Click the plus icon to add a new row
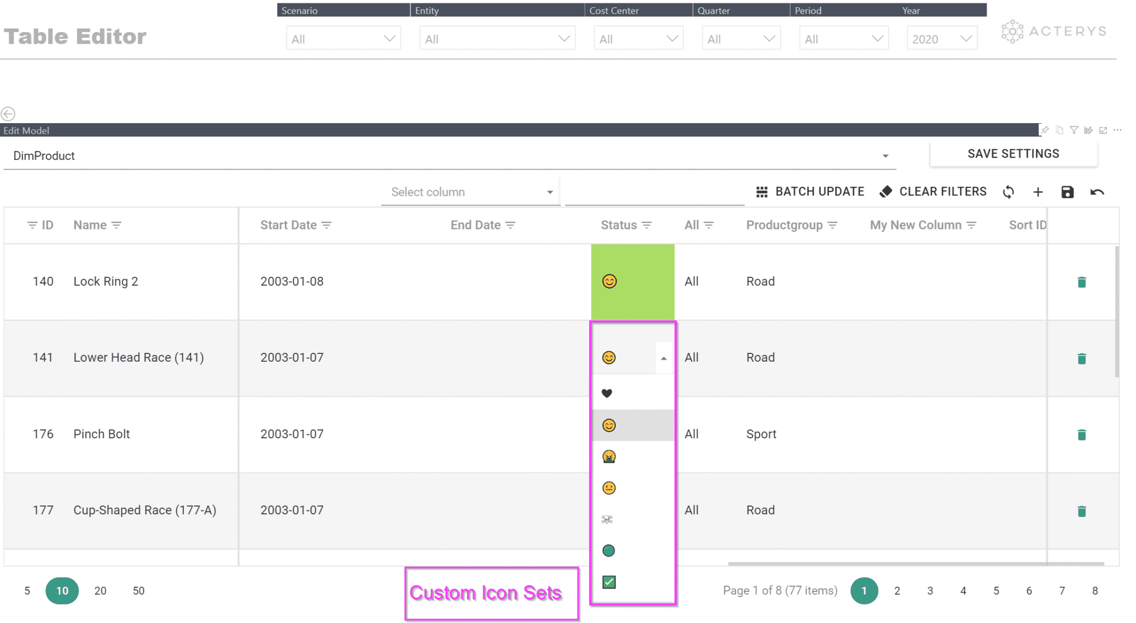The height and width of the screenshot is (623, 1136). [1038, 192]
